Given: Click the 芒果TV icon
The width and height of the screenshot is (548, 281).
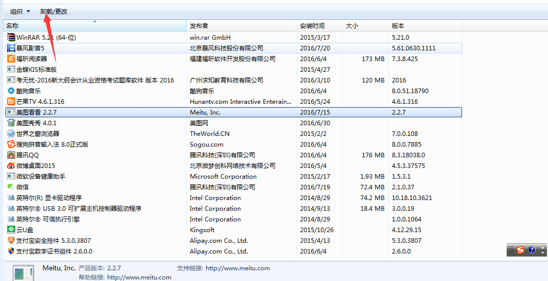Looking at the screenshot, I should [x=11, y=102].
